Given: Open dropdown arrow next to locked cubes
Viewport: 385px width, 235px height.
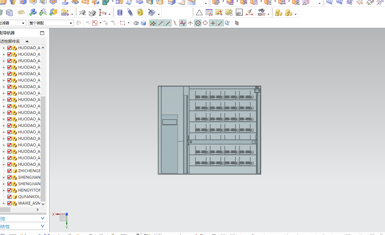Looking at the screenshot, I should coord(295,14).
